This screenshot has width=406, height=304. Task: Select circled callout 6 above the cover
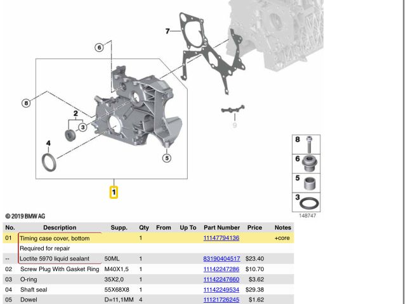pyautogui.click(x=100, y=47)
